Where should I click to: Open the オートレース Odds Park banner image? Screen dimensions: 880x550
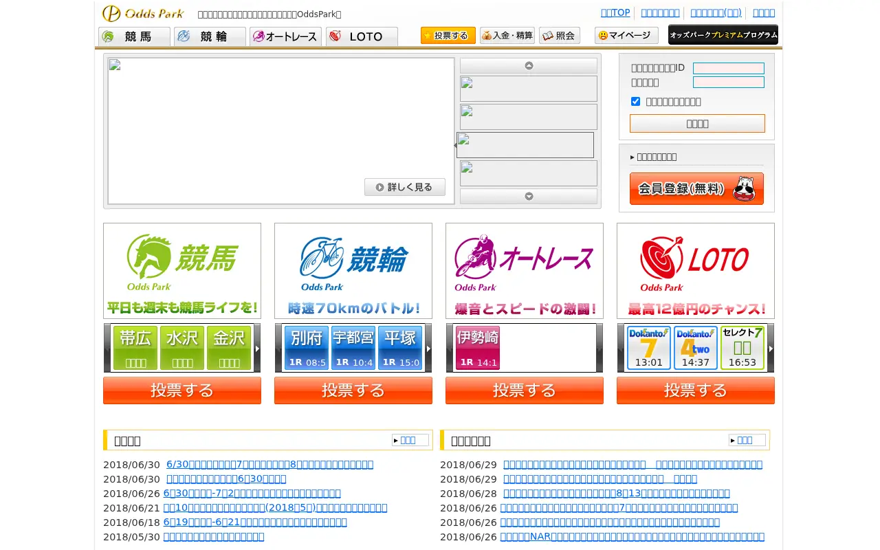pos(525,271)
